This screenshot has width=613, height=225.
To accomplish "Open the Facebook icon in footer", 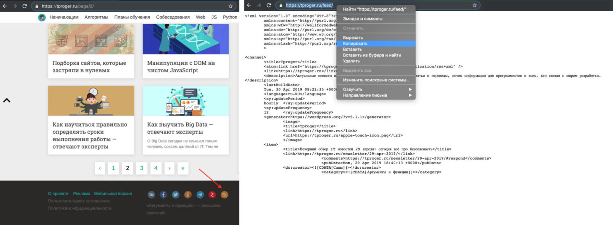I will tap(164, 194).
